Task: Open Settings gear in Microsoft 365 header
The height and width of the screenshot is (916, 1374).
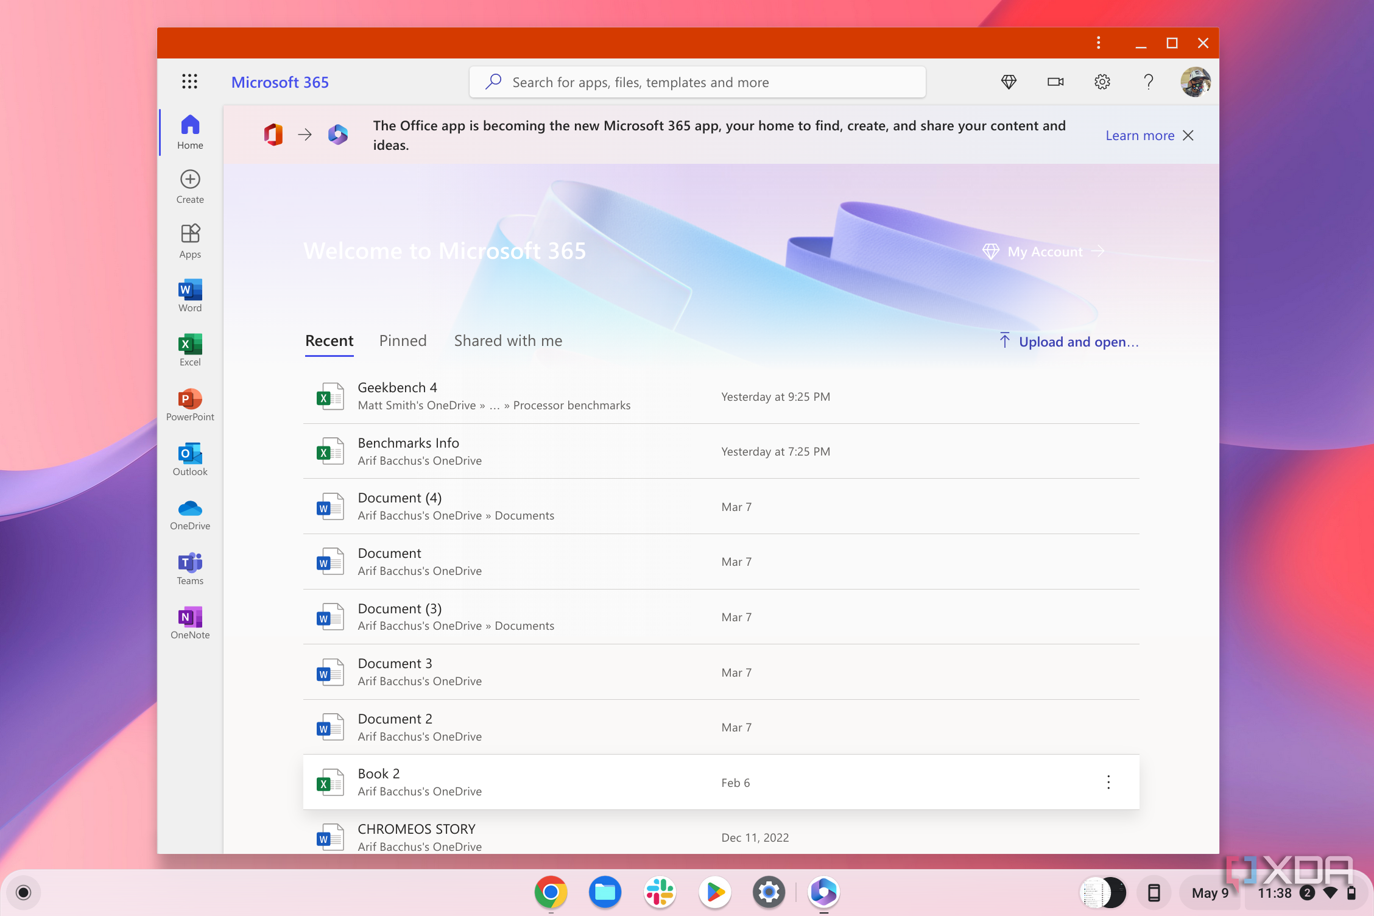Action: point(1102,82)
